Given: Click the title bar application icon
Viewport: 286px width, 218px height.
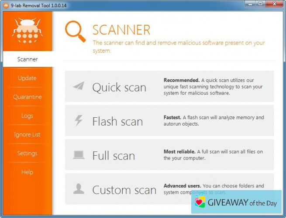Looking at the screenshot, I should click(6, 4).
